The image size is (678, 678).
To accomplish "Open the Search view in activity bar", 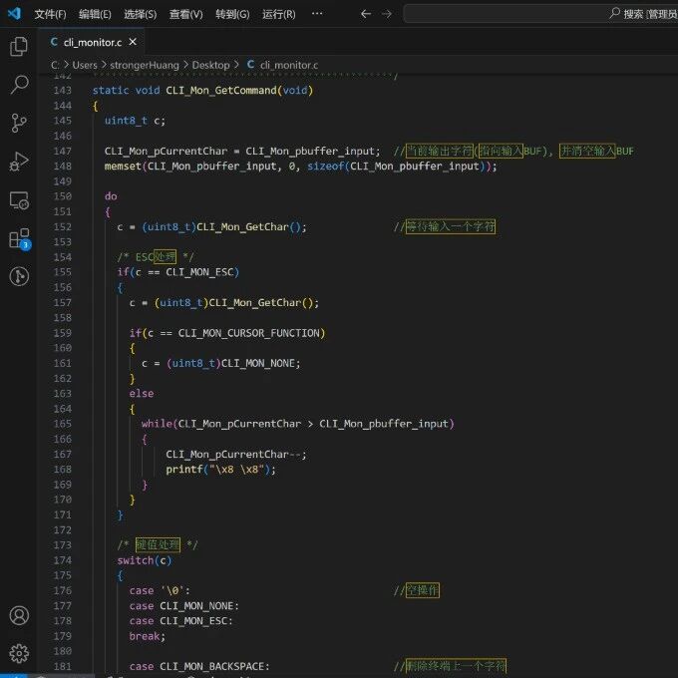I will coord(18,85).
